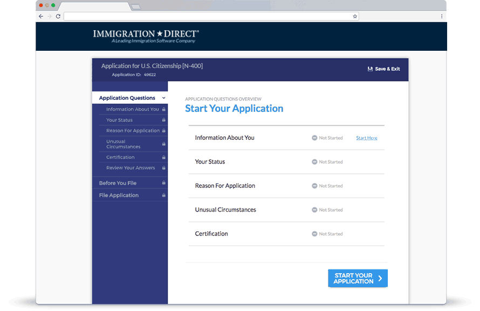Click Application for U.S. Citizenship [N-400] title
This screenshot has height=311, width=480.
152,66
